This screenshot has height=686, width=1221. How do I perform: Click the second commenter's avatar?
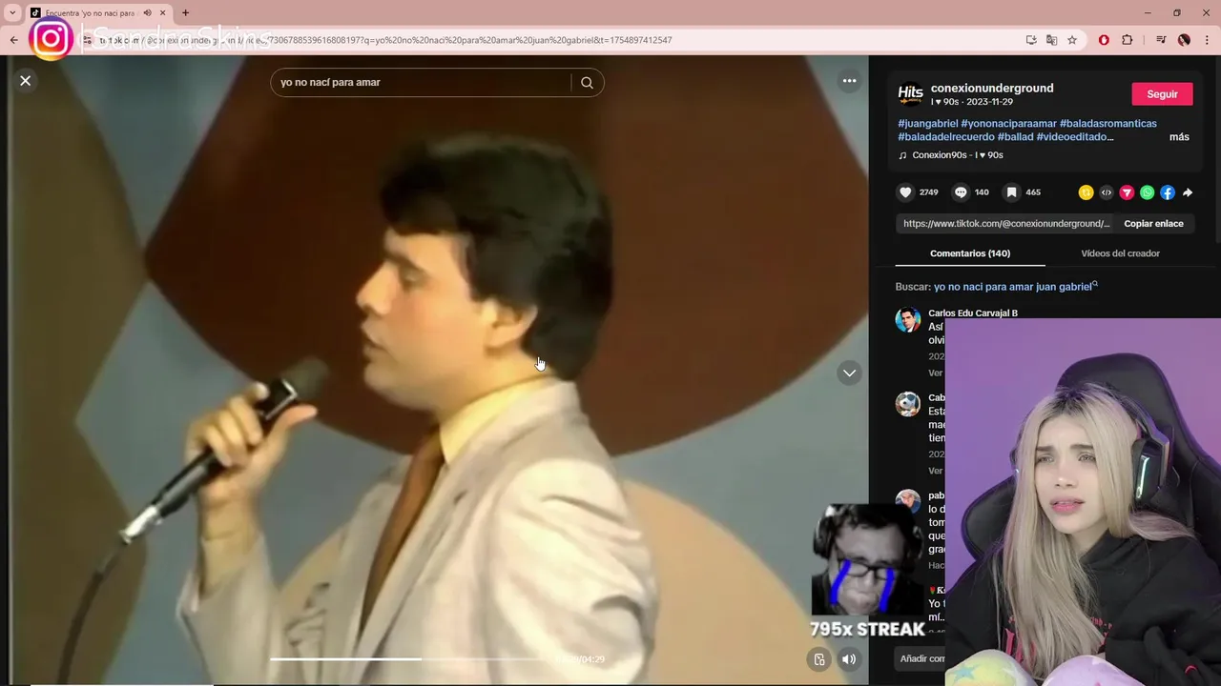click(x=908, y=404)
